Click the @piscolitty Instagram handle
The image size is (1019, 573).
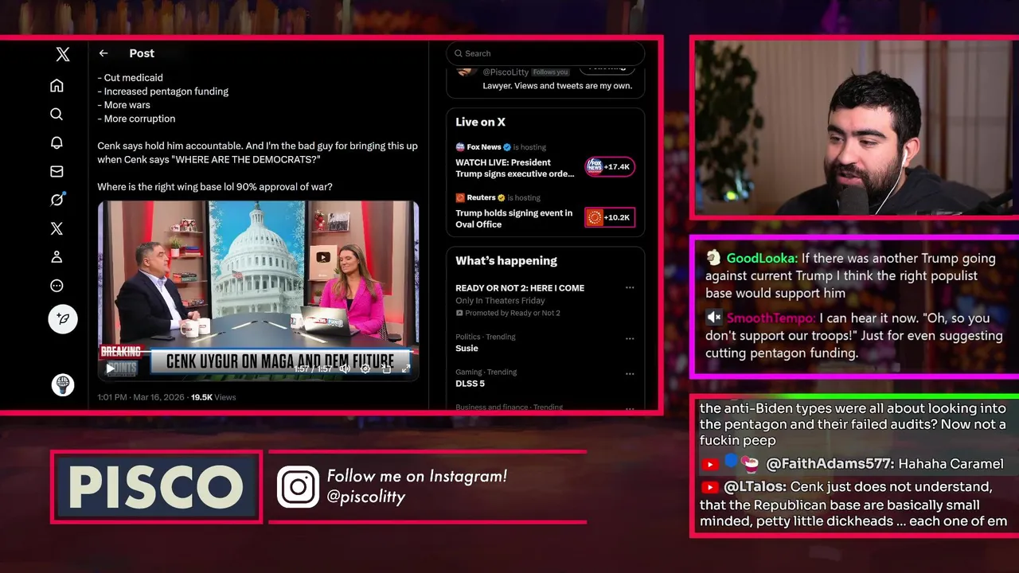pyautogui.click(x=366, y=497)
